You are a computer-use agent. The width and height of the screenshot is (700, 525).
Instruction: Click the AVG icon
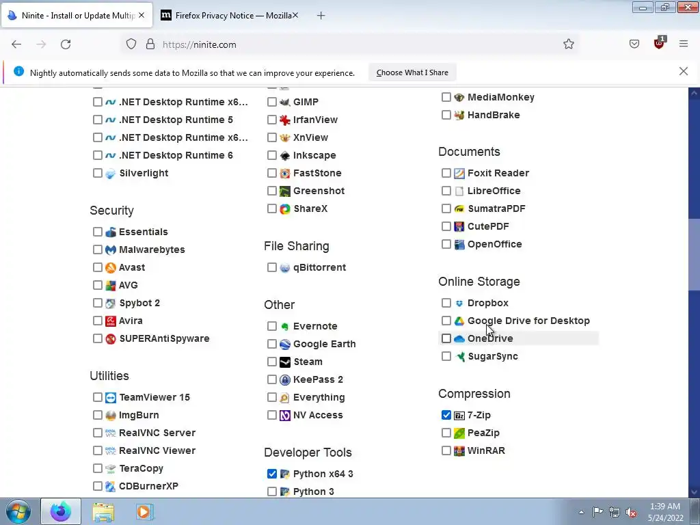pyautogui.click(x=111, y=286)
